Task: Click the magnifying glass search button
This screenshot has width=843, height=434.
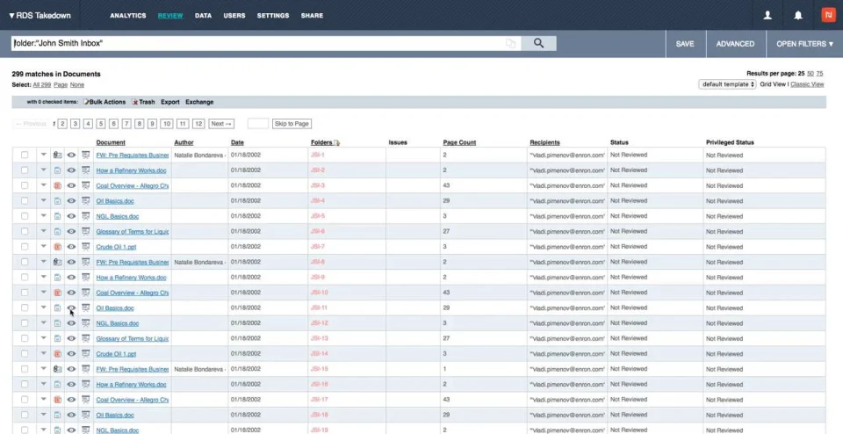Action: pyautogui.click(x=538, y=43)
